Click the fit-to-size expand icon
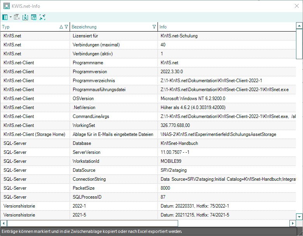Screen dimensions: 303x236 [42, 17]
